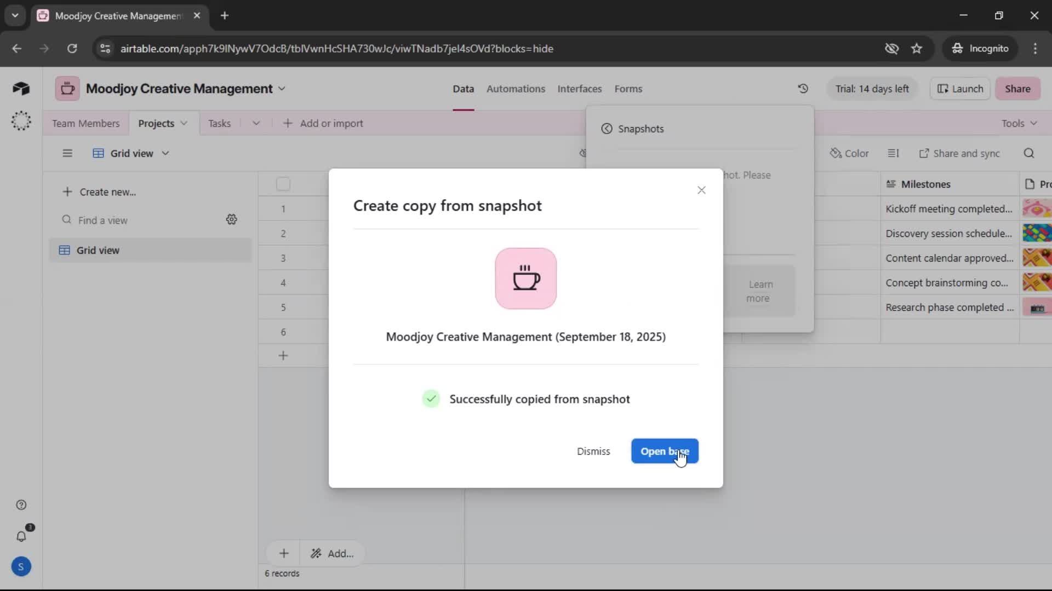The width and height of the screenshot is (1052, 591).
Task: Open the notifications bell icon
Action: pyautogui.click(x=21, y=536)
